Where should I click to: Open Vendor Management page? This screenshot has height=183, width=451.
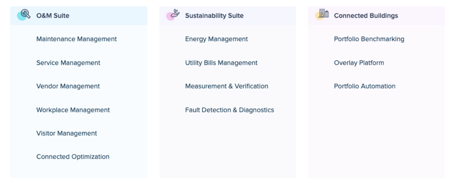[x=68, y=86]
